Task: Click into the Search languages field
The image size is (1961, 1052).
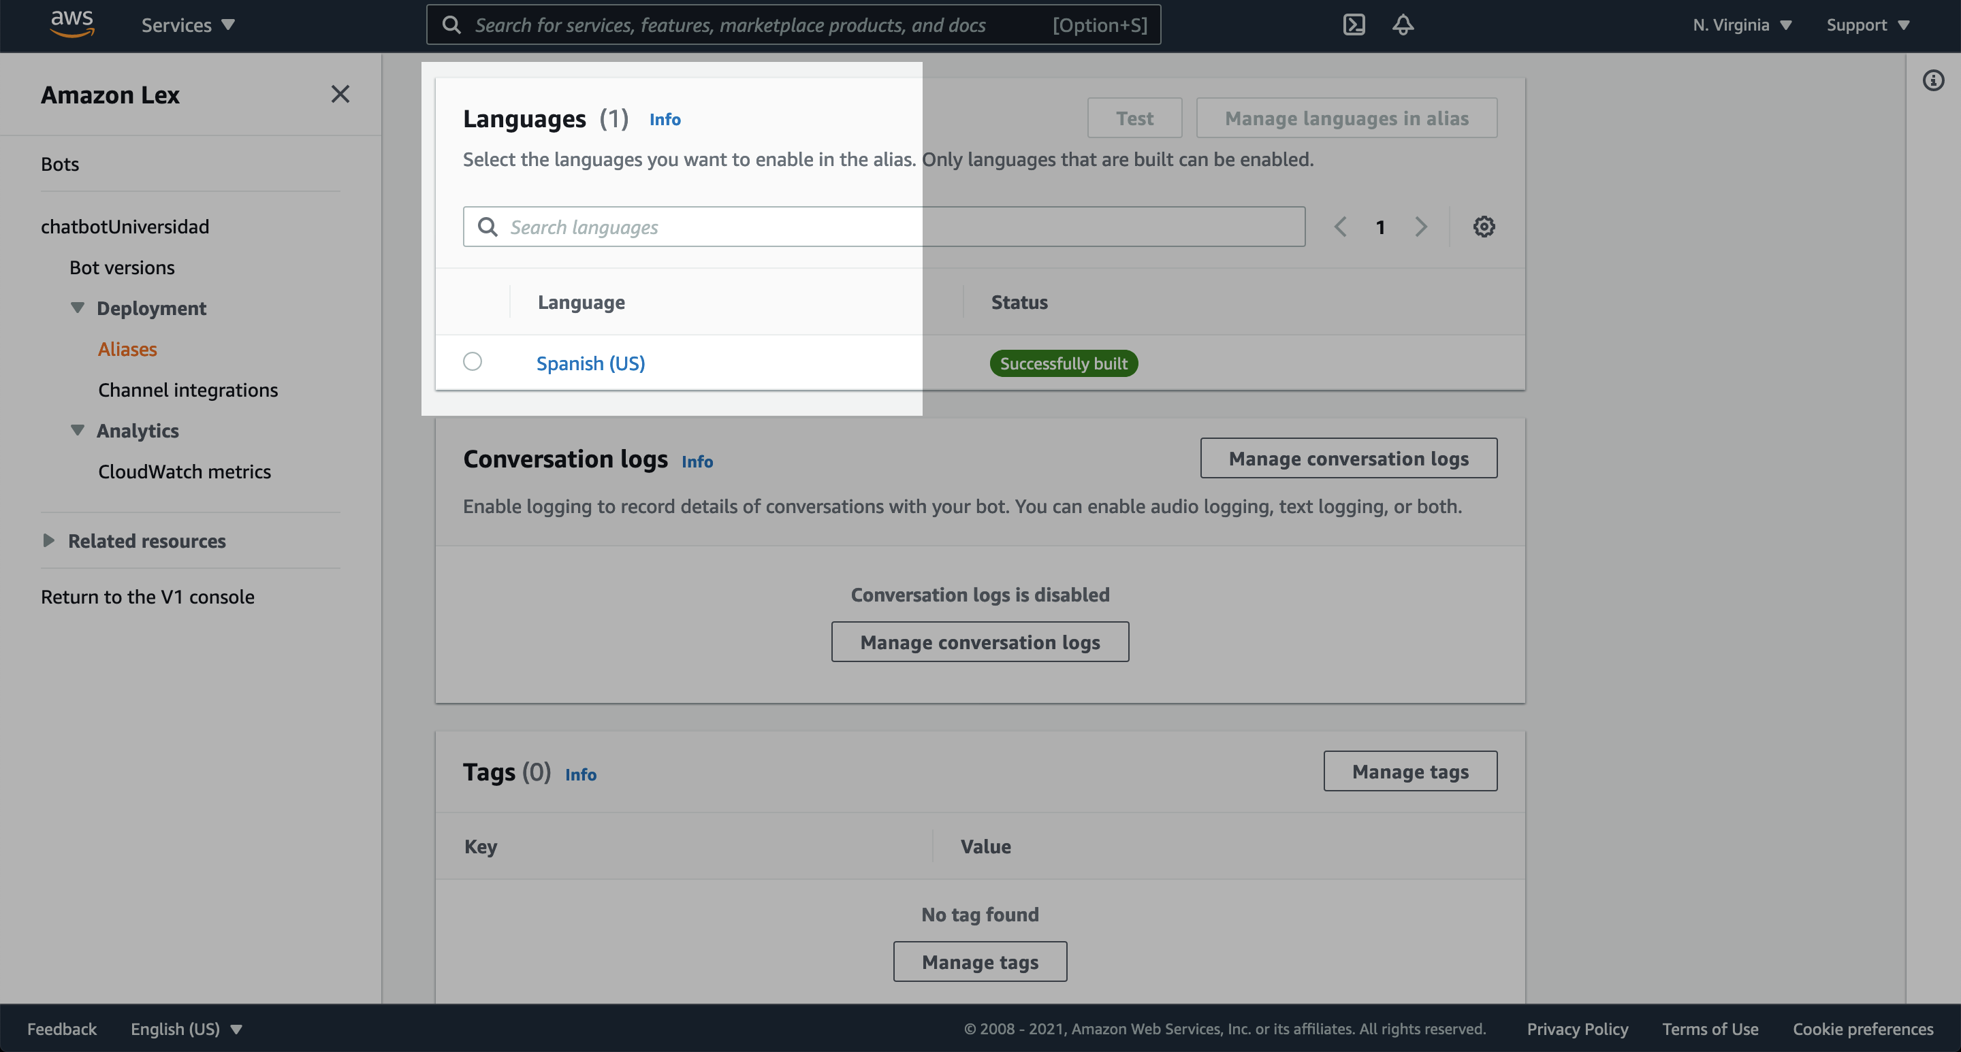Action: click(883, 227)
